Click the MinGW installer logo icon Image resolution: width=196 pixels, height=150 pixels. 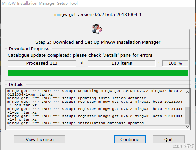pos(97,29)
